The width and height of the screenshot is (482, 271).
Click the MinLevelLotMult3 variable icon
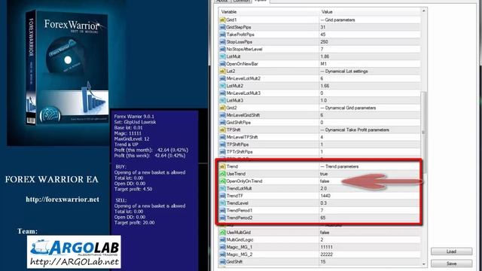click(x=222, y=93)
